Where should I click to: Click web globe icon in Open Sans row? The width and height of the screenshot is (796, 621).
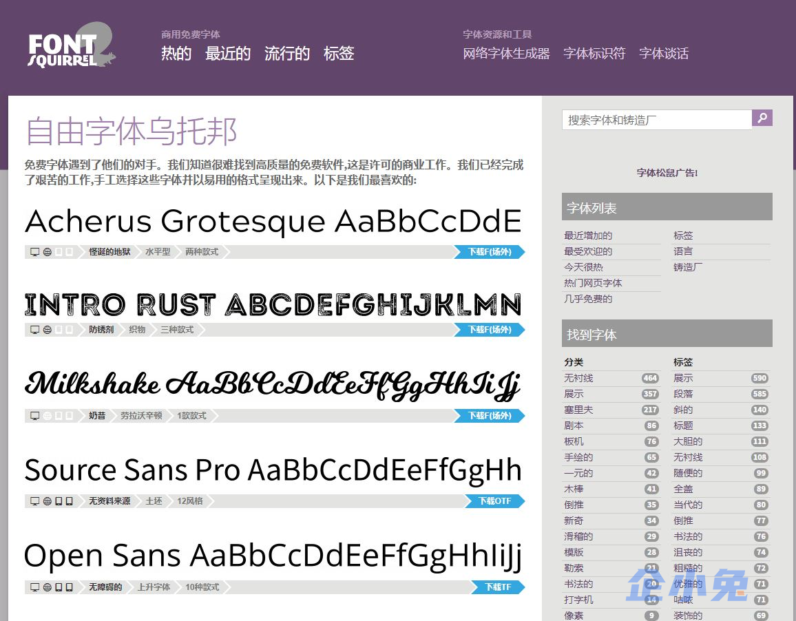(48, 587)
